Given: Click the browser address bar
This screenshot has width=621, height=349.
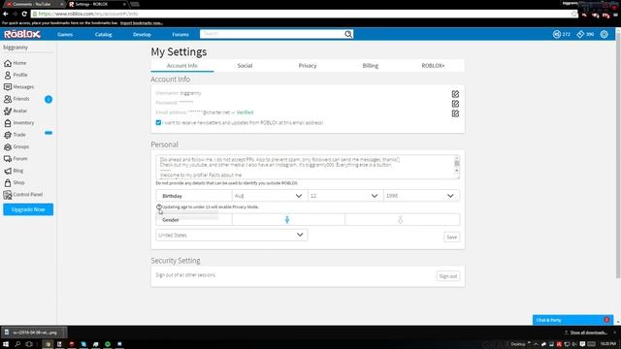Looking at the screenshot, I should 301,14.
